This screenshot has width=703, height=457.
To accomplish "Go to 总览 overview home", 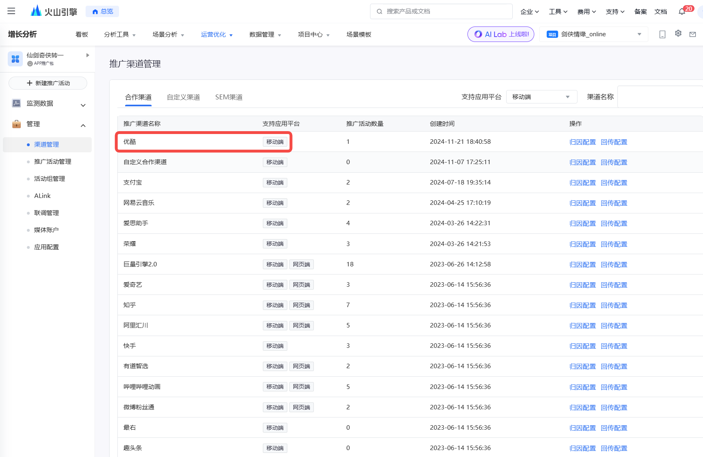I will click(x=102, y=11).
